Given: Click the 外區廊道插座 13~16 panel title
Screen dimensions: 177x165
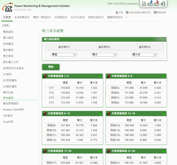Looking at the screenshot, I should click(x=123, y=114).
